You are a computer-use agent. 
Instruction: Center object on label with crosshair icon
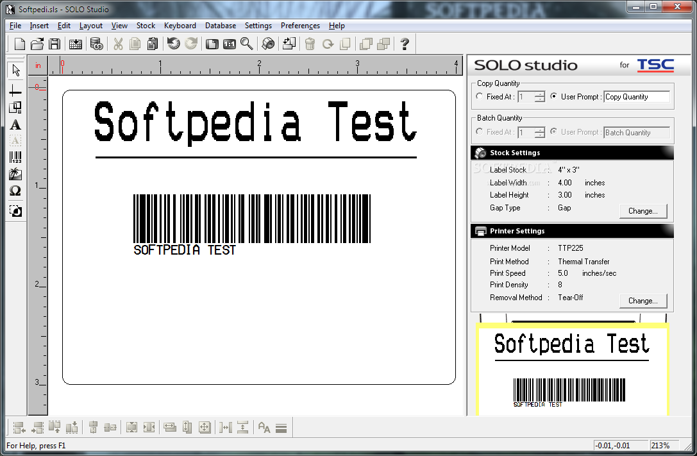pyautogui.click(x=205, y=428)
